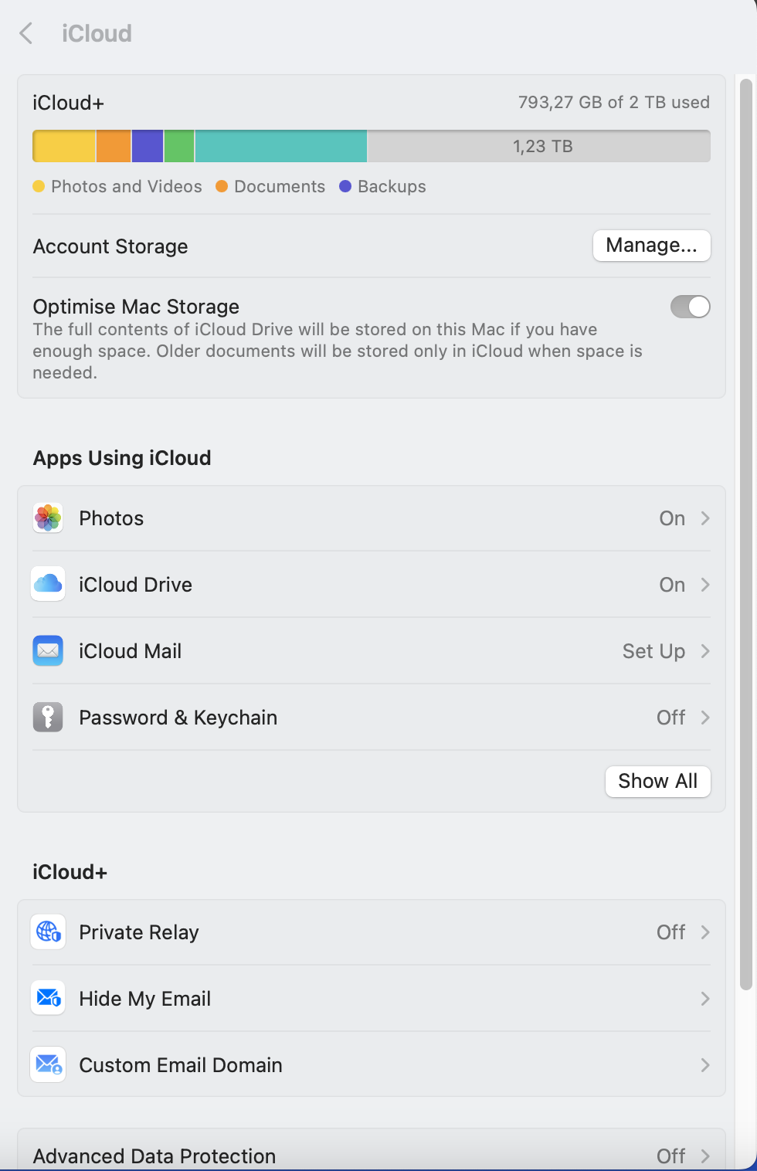Click the Photos row label

[x=111, y=518]
